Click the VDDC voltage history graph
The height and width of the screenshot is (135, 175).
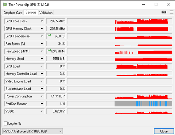tap(120, 111)
